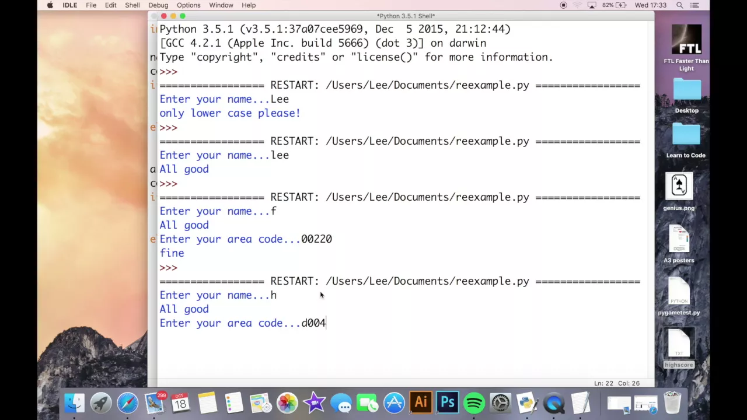Open TextEdit from the Dock
The width and height of the screenshot is (747, 420).
click(x=581, y=403)
